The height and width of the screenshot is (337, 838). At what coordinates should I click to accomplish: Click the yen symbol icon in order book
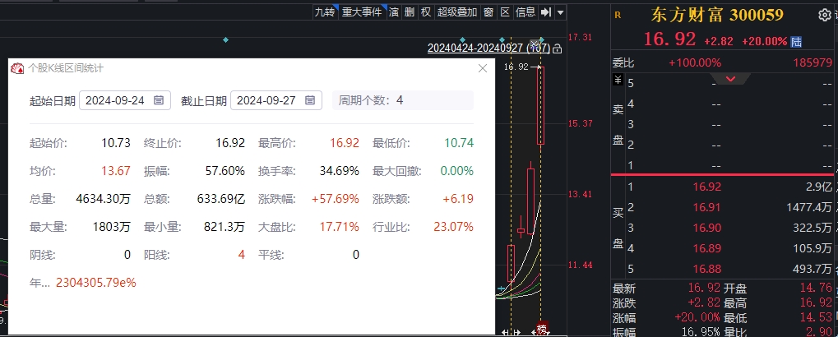pos(618,81)
